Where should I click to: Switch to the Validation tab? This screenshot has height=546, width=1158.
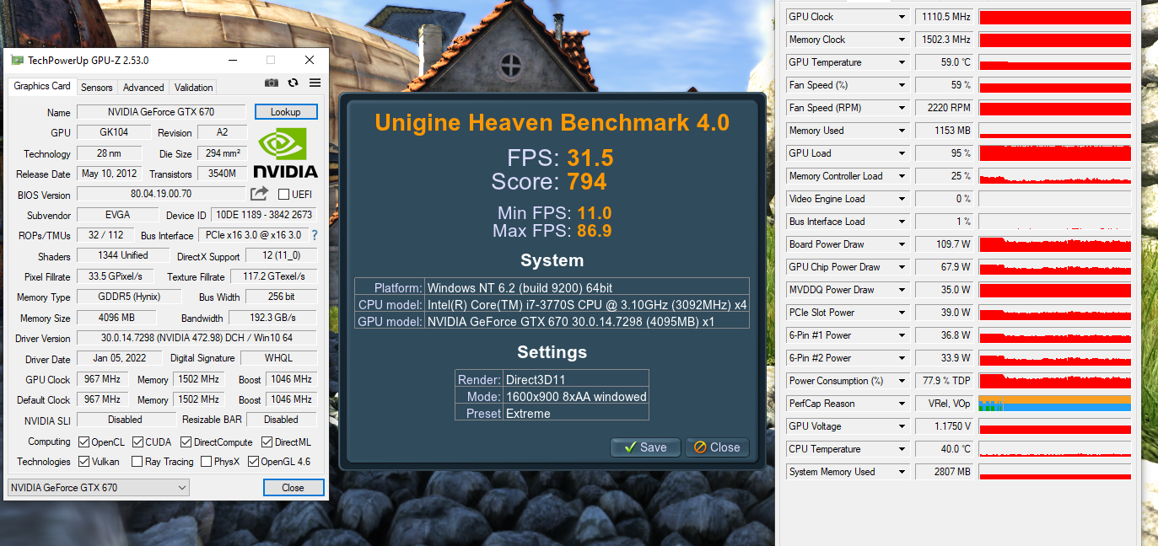(194, 87)
